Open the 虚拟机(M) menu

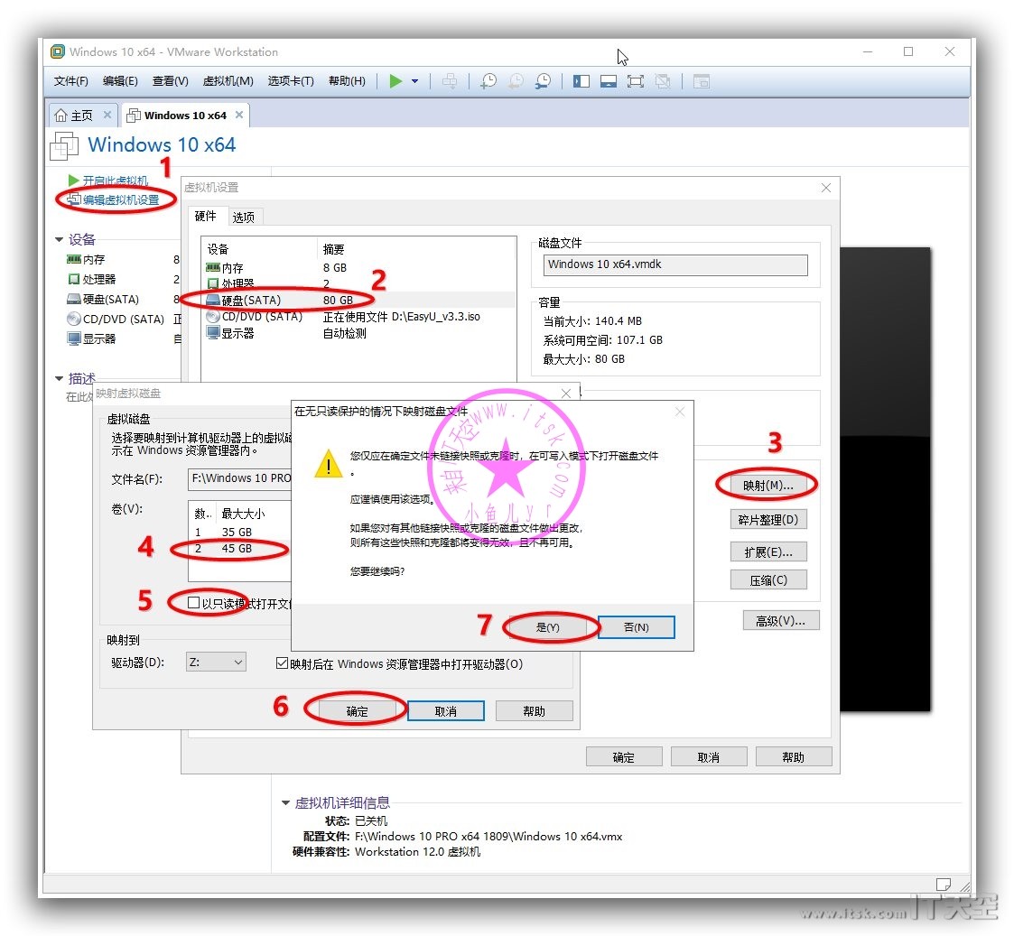pyautogui.click(x=228, y=81)
